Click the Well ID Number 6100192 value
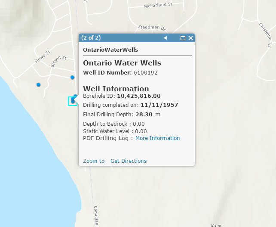 click(x=146, y=73)
